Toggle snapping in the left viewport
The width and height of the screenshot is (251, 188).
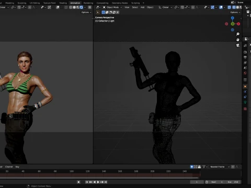[x=19, y=7]
